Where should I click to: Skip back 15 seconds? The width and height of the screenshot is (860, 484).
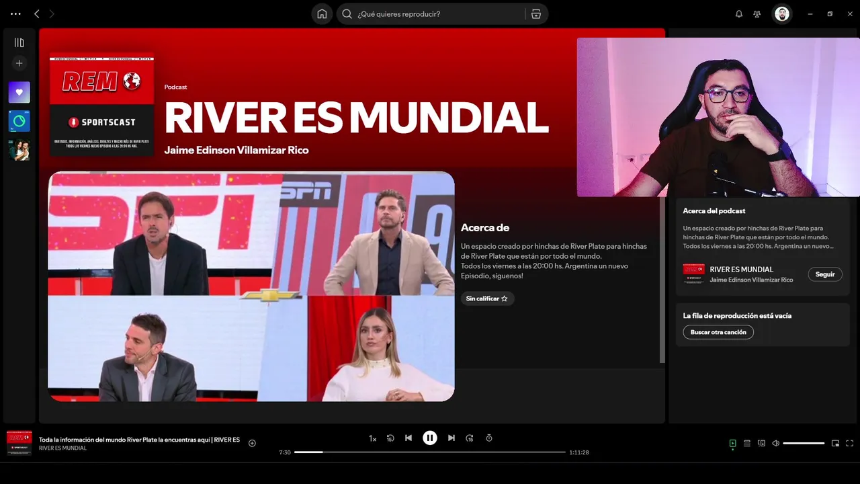(x=390, y=438)
